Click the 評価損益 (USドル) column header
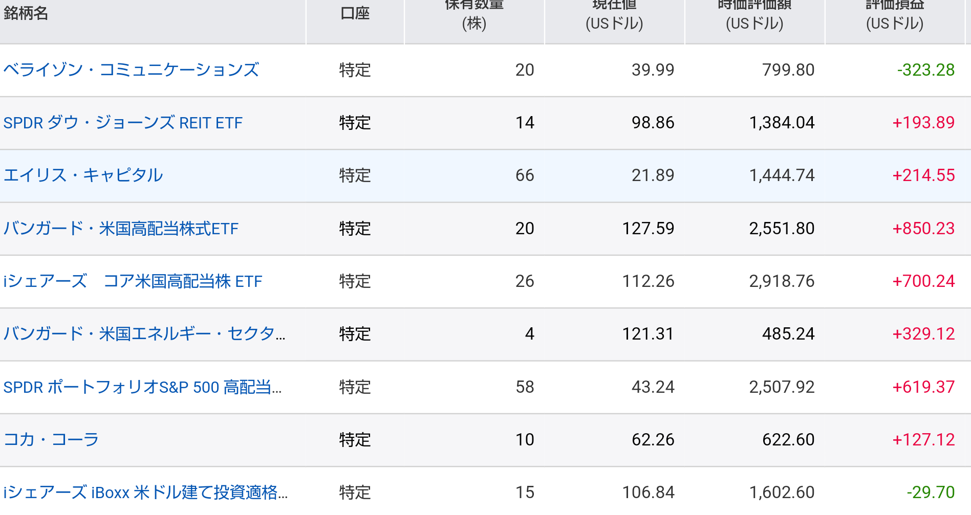This screenshot has width=971, height=515. click(895, 14)
